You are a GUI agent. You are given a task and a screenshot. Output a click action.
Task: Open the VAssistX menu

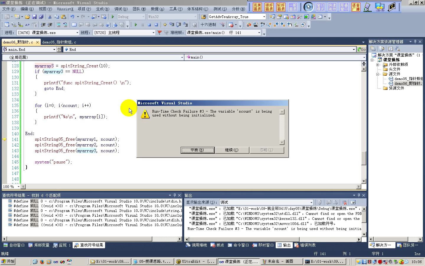click(65, 9)
